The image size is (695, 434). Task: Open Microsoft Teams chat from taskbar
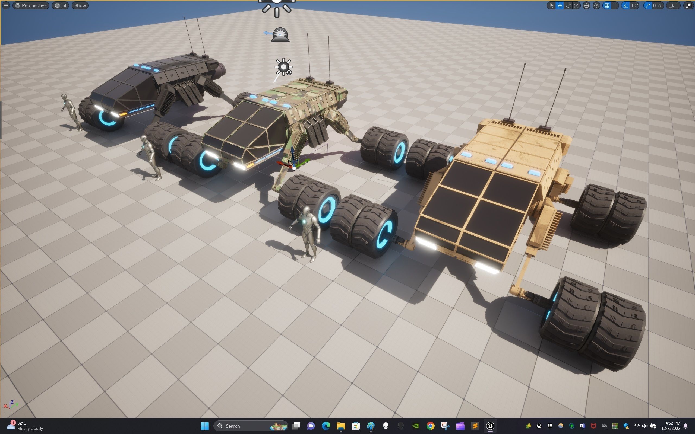(x=311, y=426)
